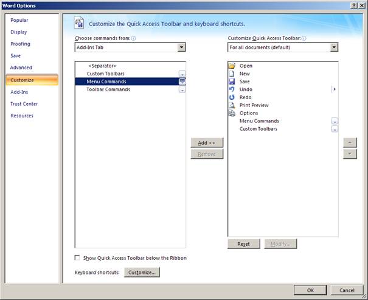This screenshot has height=300, width=368.
Task: Click the Options icon in toolbar list
Action: coord(232,113)
